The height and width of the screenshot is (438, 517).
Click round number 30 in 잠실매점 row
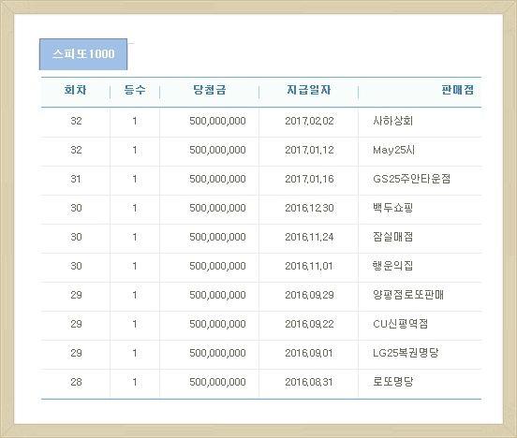pos(76,237)
